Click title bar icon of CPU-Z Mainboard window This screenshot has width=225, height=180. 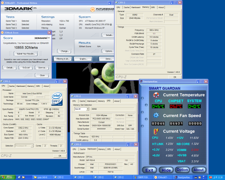click(x=72, y=144)
